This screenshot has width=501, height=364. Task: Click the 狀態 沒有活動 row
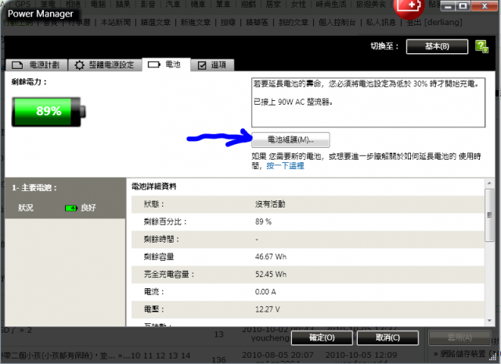(308, 204)
